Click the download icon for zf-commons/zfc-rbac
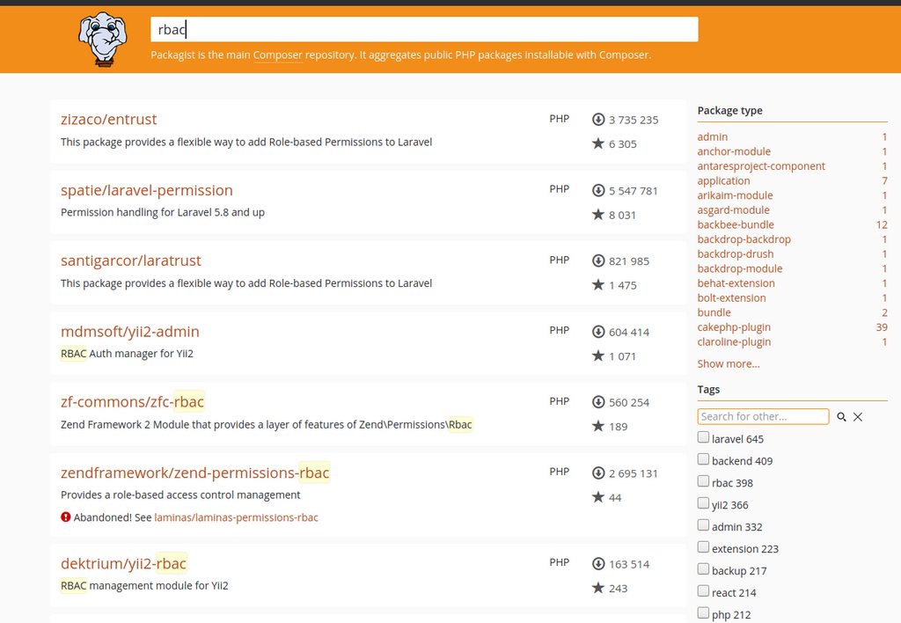Screen dimensions: 901x623 [598, 402]
